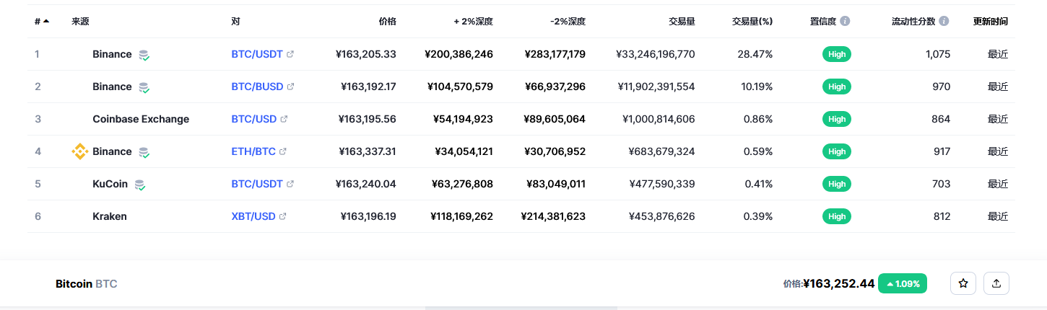The height and width of the screenshot is (310, 1047).
Task: Click the star watchlist button for Bitcoin
Action: click(x=963, y=283)
